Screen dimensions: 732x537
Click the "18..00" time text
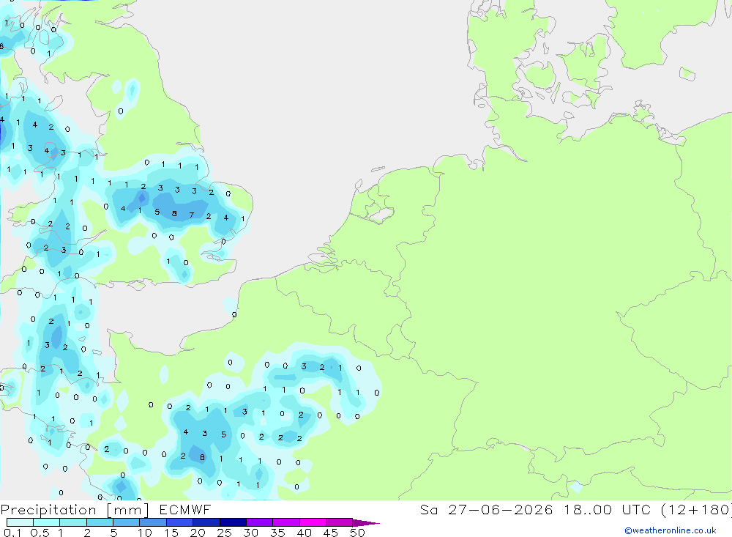[587, 510]
